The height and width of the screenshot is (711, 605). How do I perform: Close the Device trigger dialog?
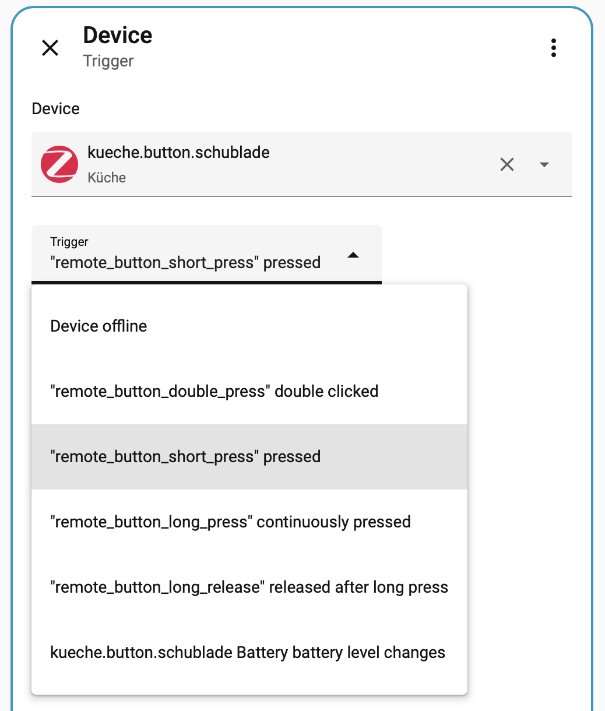click(x=51, y=48)
